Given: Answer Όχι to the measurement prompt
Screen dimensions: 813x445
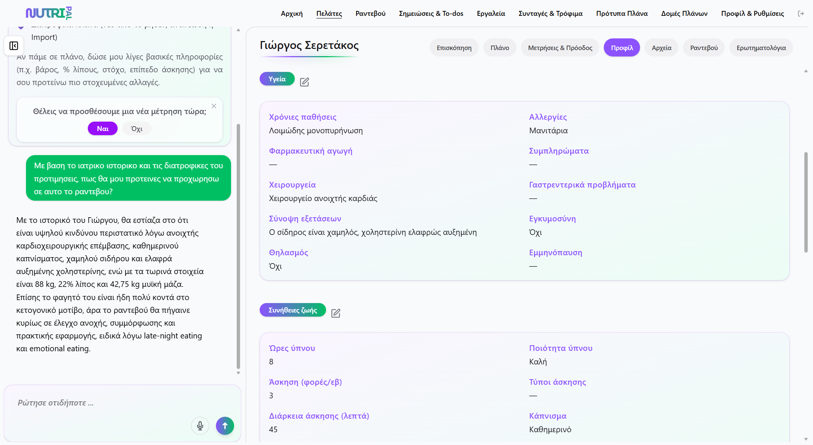Looking at the screenshot, I should coord(136,129).
